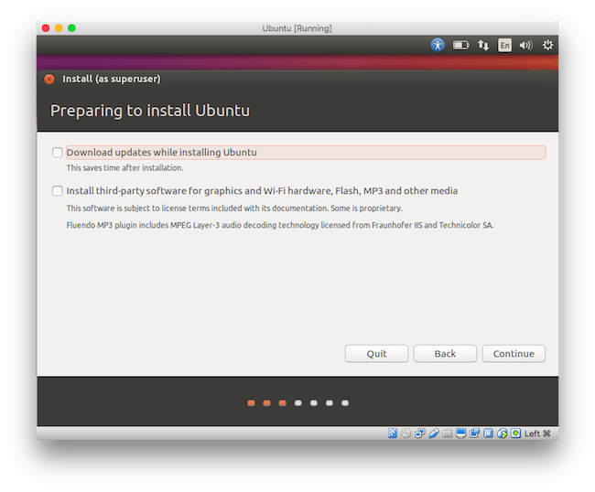The image size is (595, 492).
Task: Click the VirtualBox display settings icon
Action: tap(460, 433)
